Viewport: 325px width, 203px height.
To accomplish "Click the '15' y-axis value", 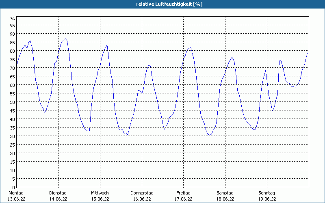I will pyautogui.click(x=13, y=162).
